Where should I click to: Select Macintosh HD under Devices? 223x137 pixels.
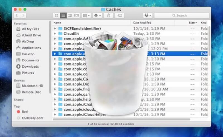click(32, 85)
